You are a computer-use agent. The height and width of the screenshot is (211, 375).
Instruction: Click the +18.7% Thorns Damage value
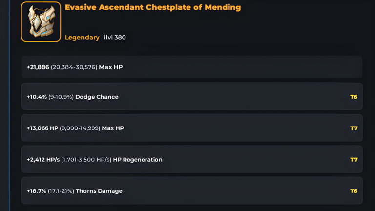point(36,191)
